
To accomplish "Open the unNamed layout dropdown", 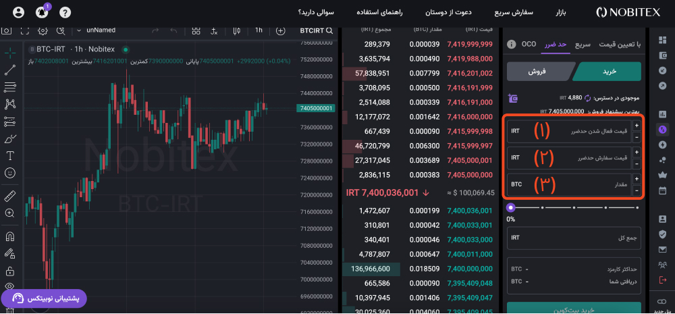I will (x=96, y=30).
